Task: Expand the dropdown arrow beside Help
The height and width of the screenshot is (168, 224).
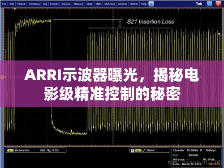Action: coord(151,4)
